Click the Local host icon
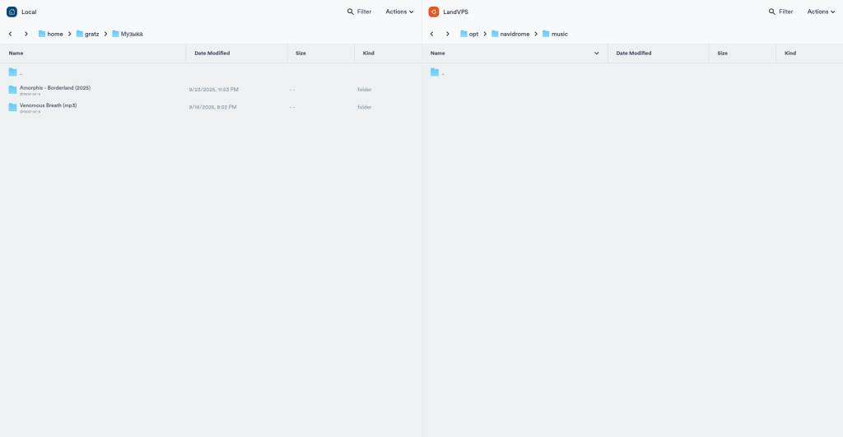The image size is (843, 437). (12, 12)
